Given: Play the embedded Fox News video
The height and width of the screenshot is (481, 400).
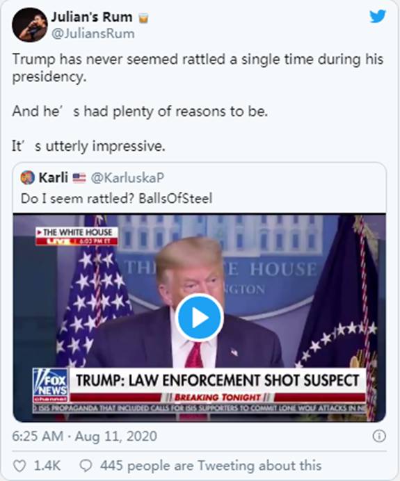Looking at the screenshot, I should (200, 318).
